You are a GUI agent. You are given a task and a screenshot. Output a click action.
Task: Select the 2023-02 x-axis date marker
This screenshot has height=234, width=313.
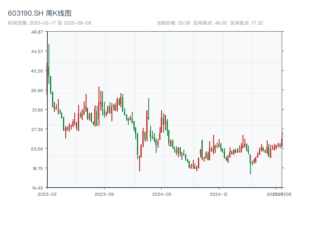(x=47, y=194)
